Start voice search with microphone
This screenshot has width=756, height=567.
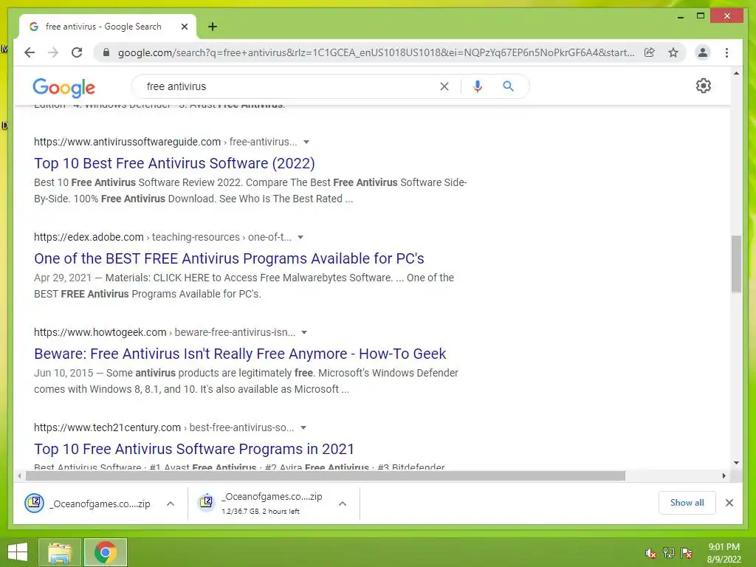tap(478, 86)
